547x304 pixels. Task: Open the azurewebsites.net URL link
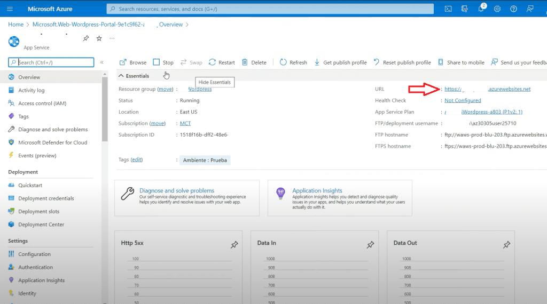487,89
